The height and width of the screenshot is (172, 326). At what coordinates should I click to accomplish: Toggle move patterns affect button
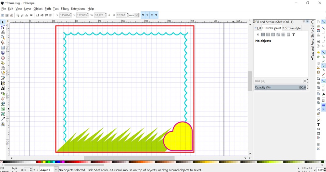[156, 15]
